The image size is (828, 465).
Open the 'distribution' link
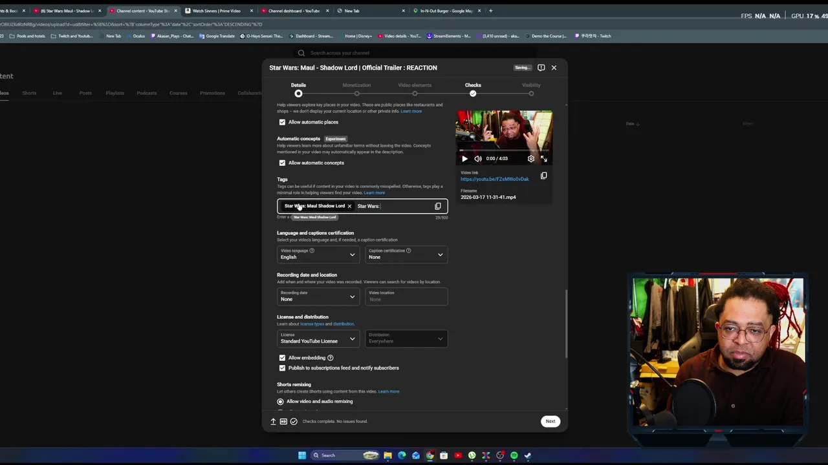pyautogui.click(x=343, y=324)
